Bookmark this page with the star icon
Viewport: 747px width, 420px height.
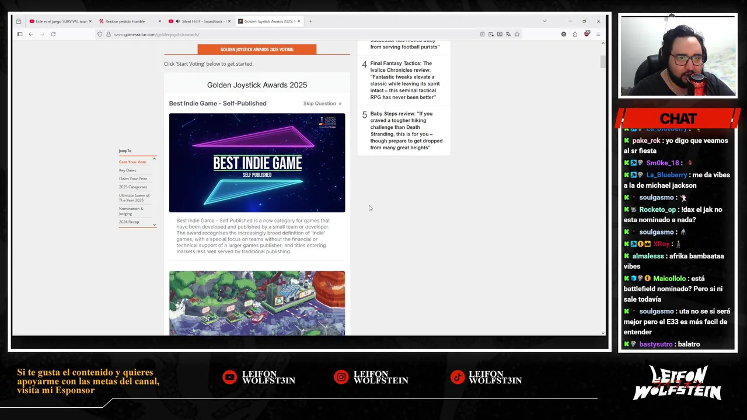point(517,34)
